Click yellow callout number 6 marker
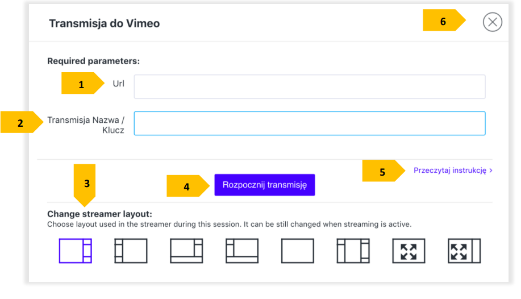Image resolution: width=521 pixels, height=299 pixels. point(443,22)
